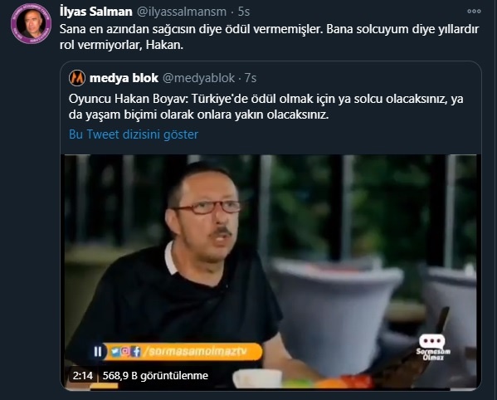Click the medya blok logo avatar

point(77,78)
